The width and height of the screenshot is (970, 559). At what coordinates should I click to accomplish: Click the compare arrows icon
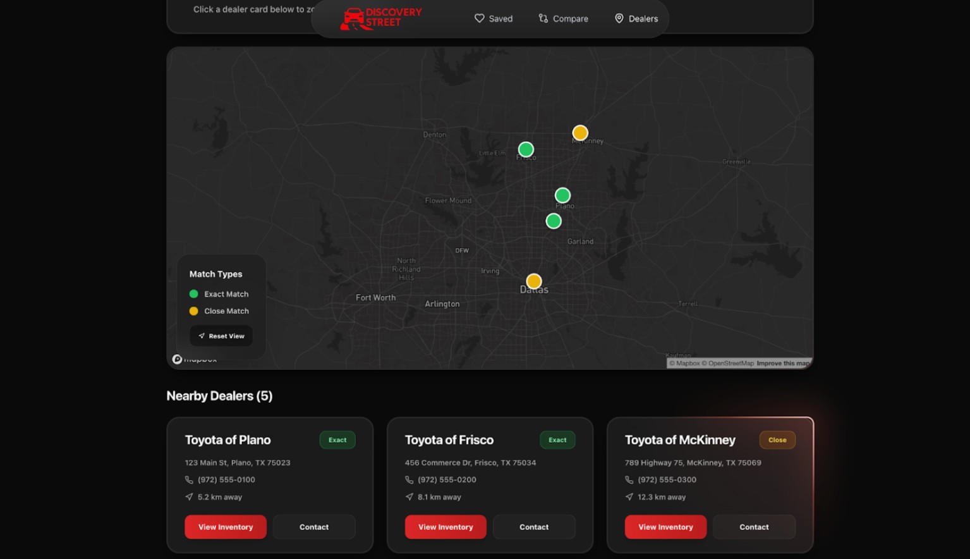543,18
